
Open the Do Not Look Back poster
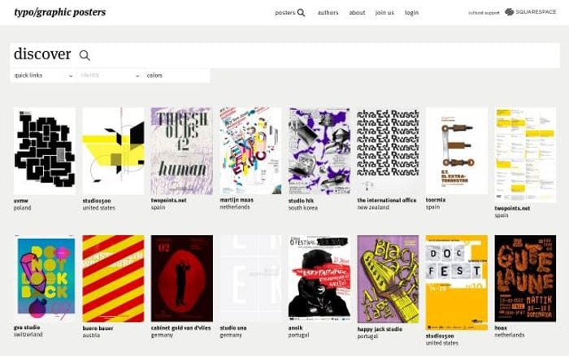45,278
